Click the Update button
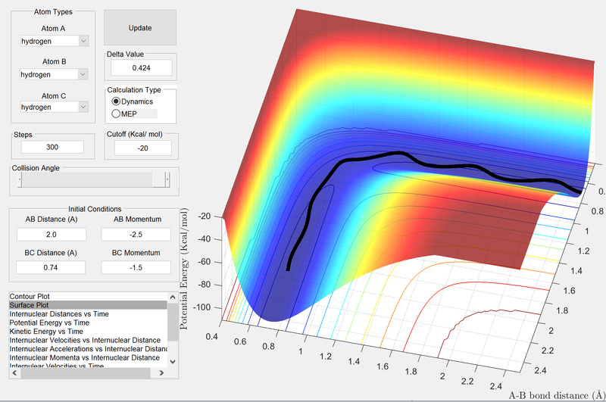Screen dimensions: 606x402 point(140,28)
